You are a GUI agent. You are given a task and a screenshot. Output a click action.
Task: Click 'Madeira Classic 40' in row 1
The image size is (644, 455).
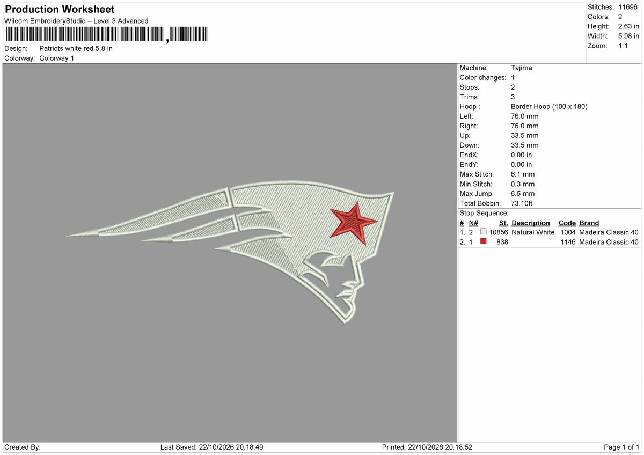[609, 232]
